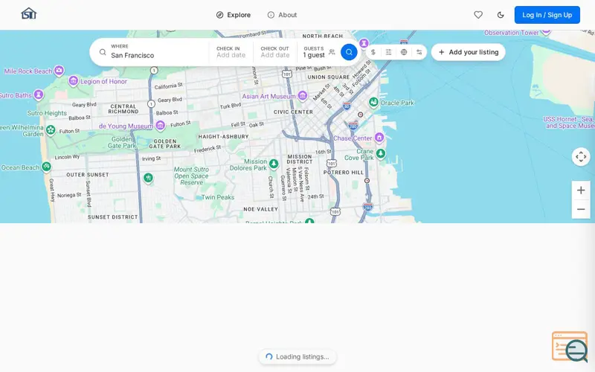Open the Check Out date picker
Viewport: 595px width, 372px height.
point(274,52)
